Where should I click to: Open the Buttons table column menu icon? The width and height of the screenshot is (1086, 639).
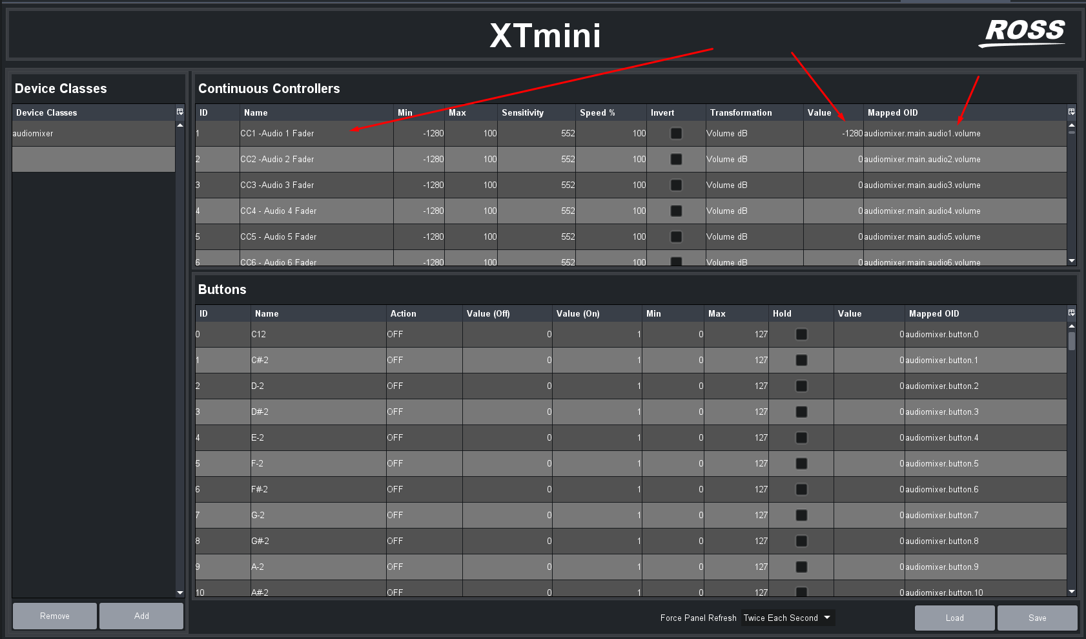(x=1072, y=313)
